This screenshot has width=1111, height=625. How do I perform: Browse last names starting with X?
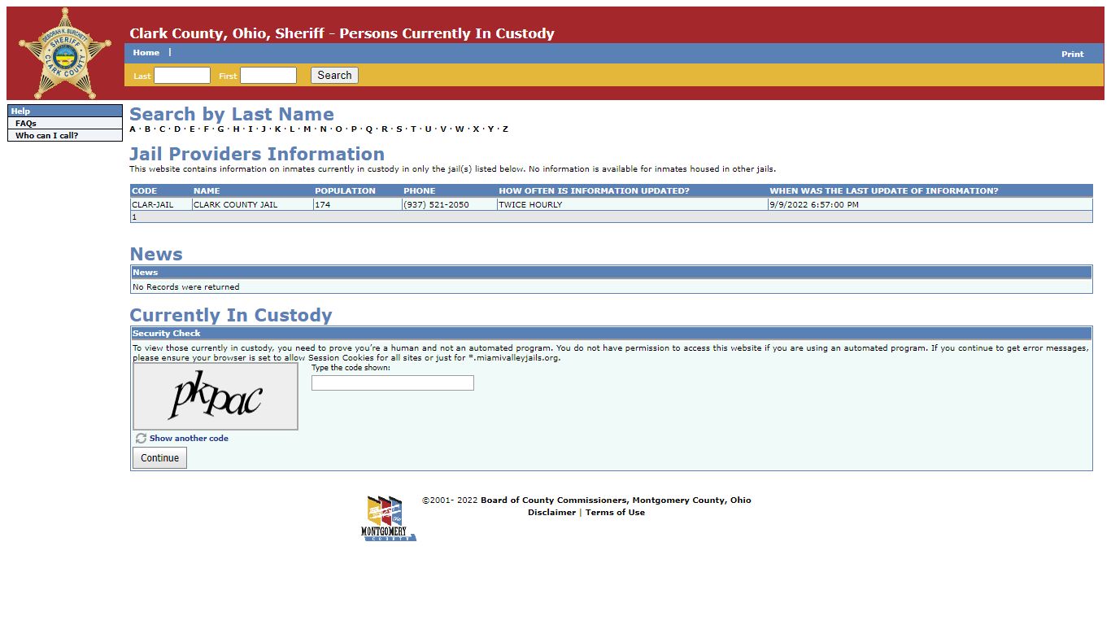tap(477, 129)
